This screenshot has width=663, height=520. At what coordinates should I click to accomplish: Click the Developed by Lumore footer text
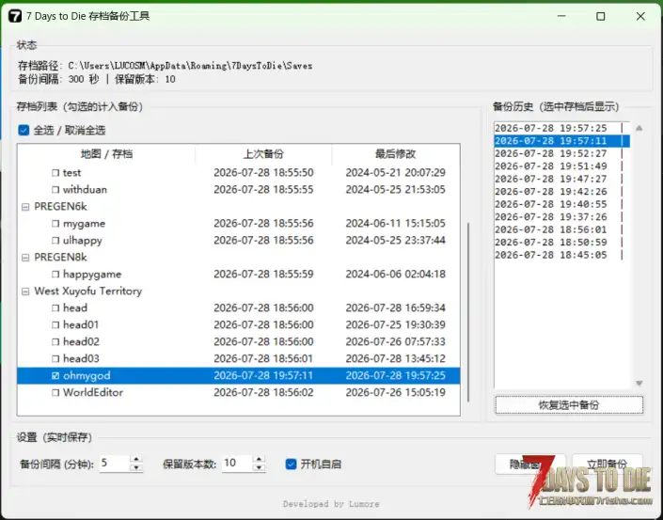[x=331, y=504]
